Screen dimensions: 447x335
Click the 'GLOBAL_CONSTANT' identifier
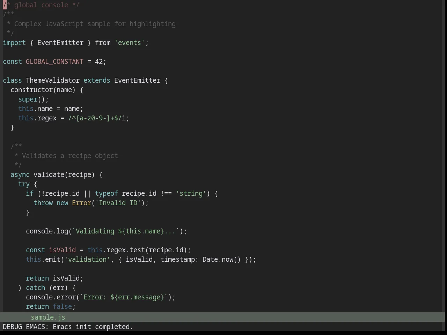(x=54, y=61)
